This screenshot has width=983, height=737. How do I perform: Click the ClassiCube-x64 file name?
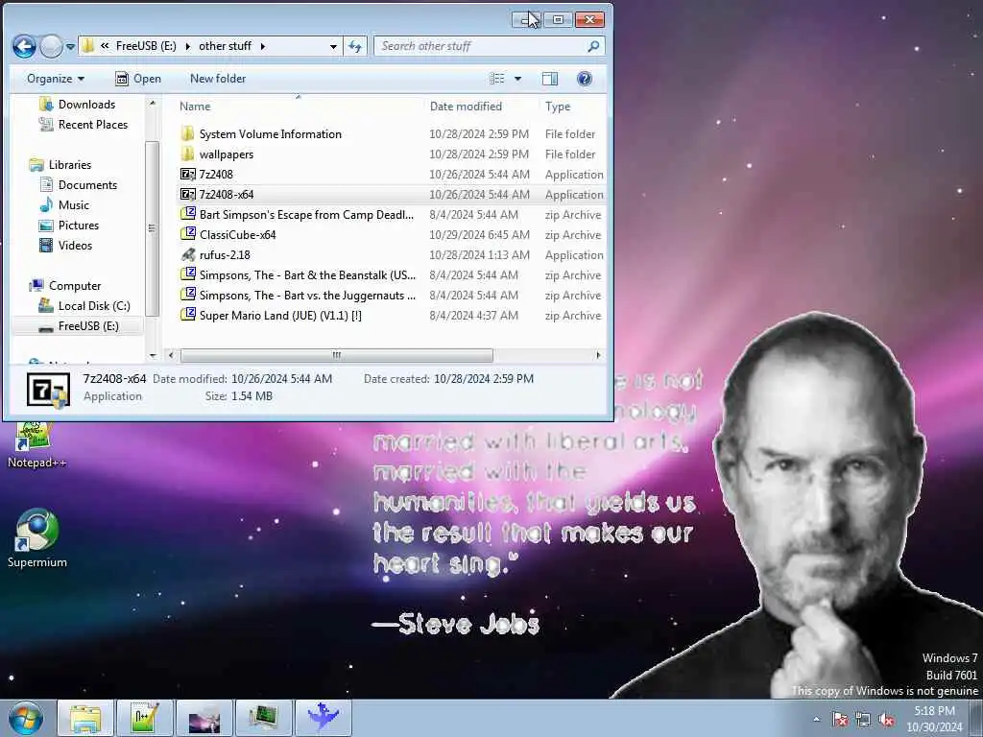pos(238,235)
